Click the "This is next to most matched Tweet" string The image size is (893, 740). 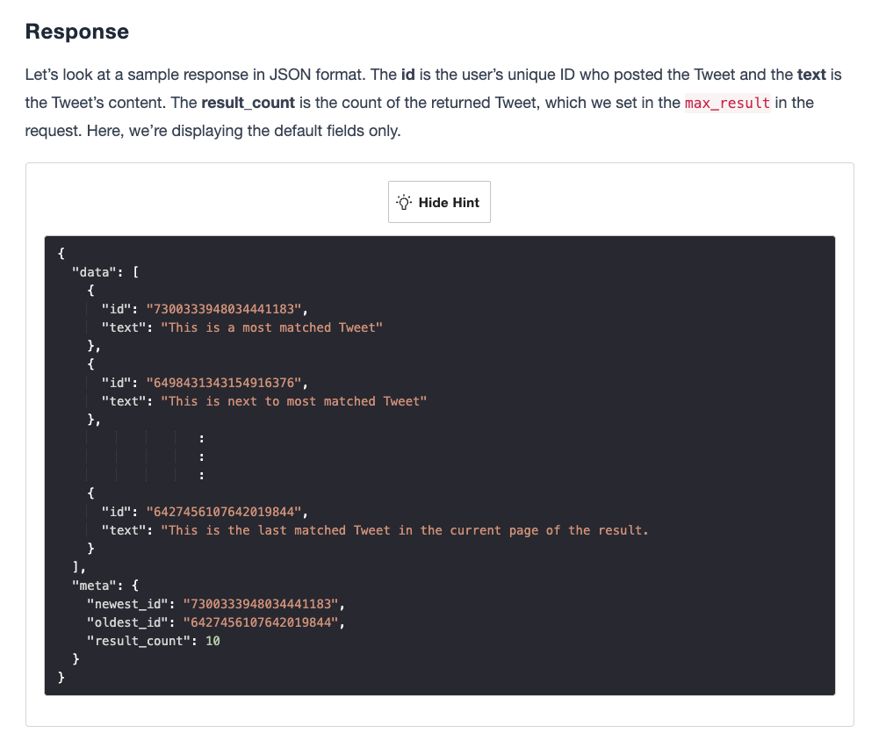(x=294, y=401)
